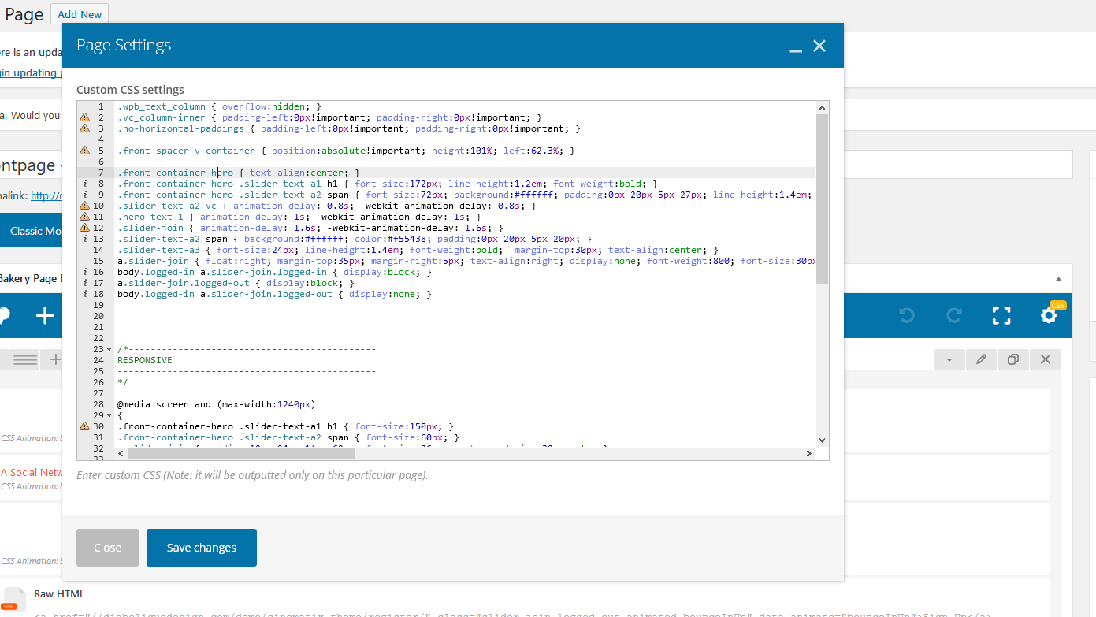Click the row edit pencil icon
The height and width of the screenshot is (617, 1096).
point(981,359)
